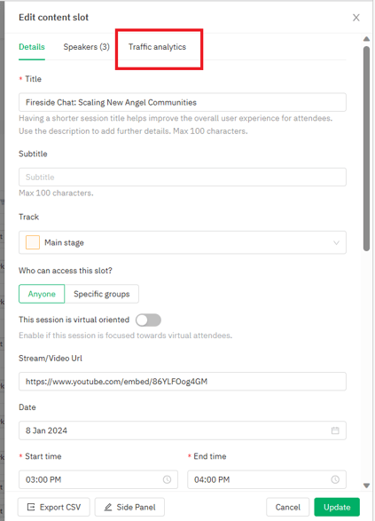Click the clock icon in Start time
Viewport: 375px width, 521px height.
click(167, 479)
